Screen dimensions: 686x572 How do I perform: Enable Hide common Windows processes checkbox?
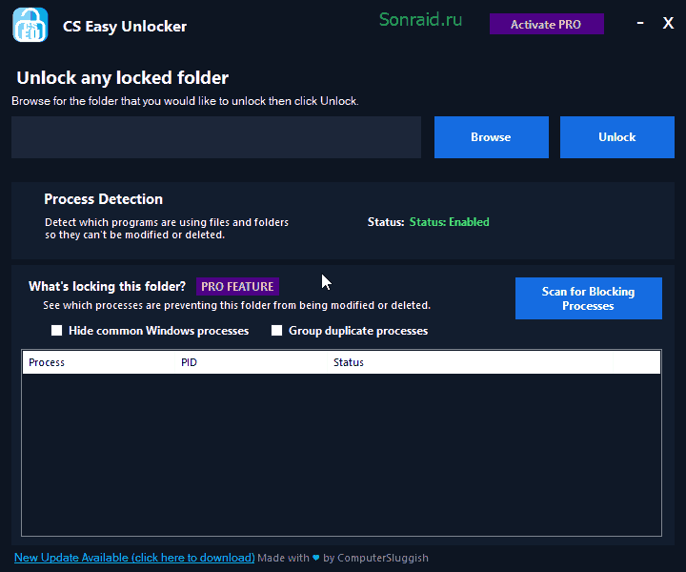(x=56, y=331)
